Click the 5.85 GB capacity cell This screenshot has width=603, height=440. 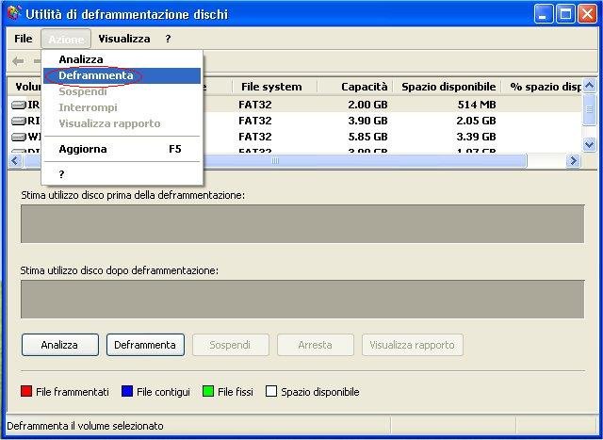coord(367,137)
